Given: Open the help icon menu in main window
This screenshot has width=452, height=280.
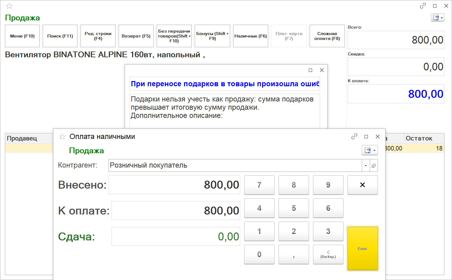Looking at the screenshot, I should click(x=437, y=18).
